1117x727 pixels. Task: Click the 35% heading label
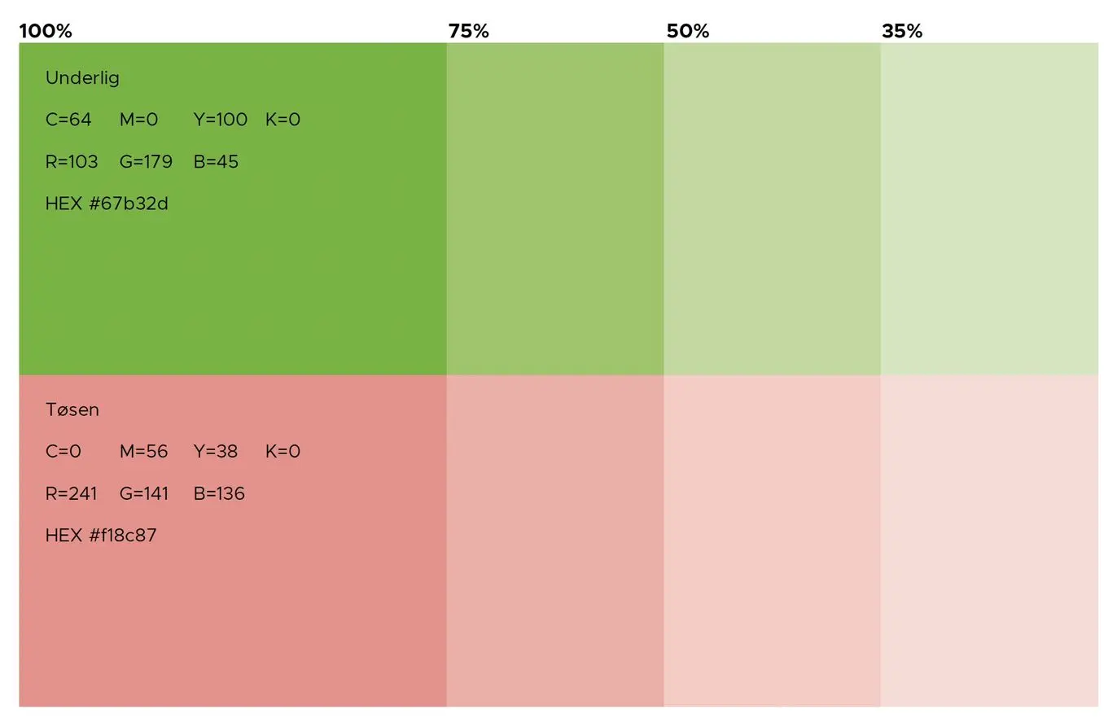pyautogui.click(x=902, y=32)
